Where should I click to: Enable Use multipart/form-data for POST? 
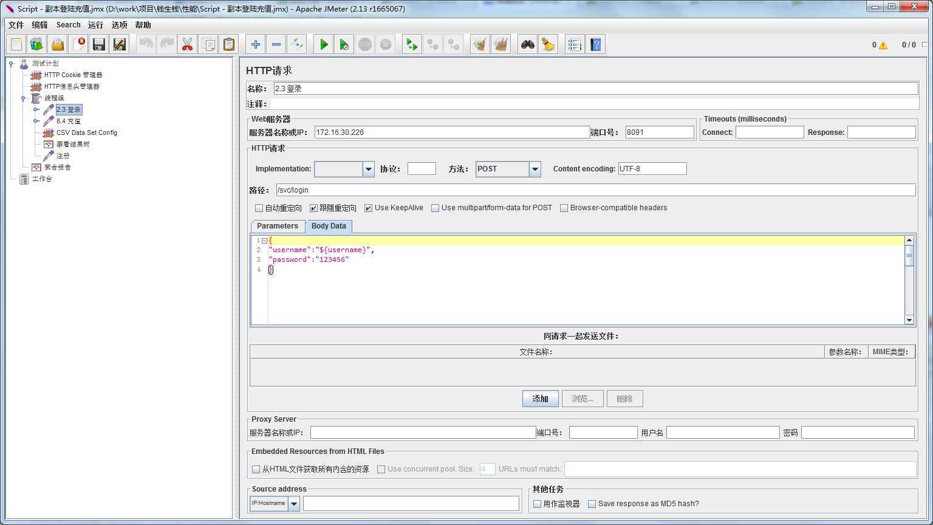point(436,208)
